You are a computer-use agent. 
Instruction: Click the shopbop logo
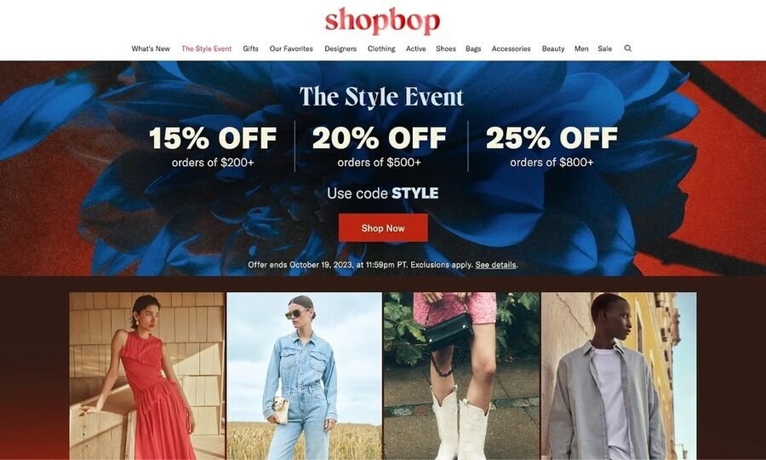(x=382, y=21)
